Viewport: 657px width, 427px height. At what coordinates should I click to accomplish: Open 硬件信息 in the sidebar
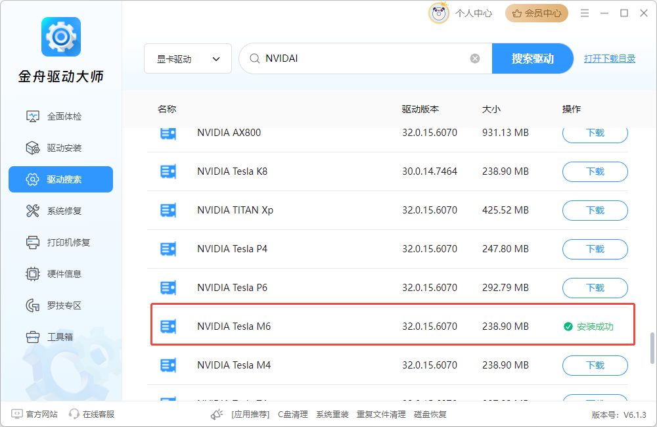(x=60, y=274)
